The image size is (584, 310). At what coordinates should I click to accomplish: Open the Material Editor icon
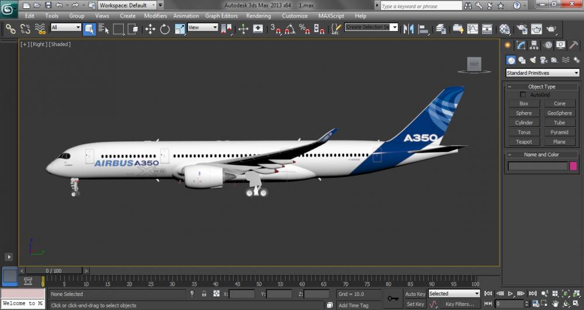coord(505,29)
